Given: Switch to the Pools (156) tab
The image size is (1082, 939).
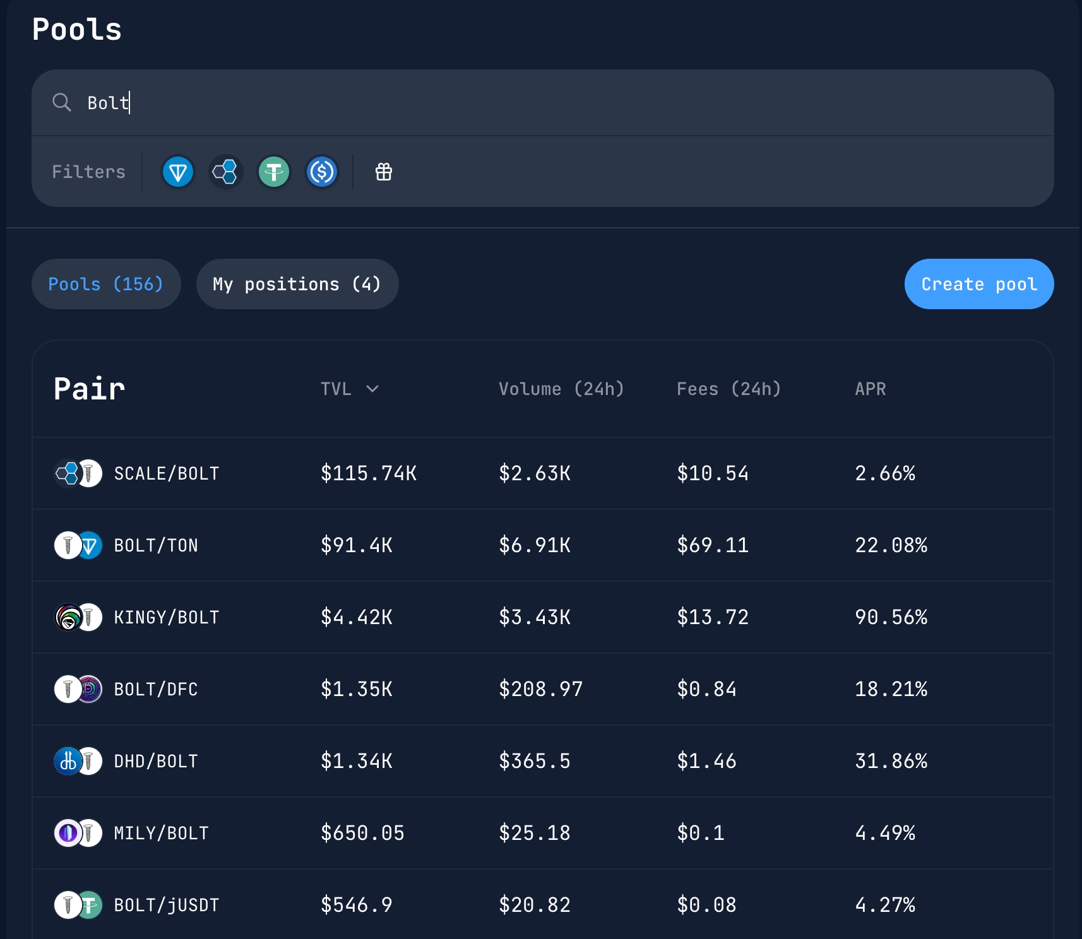Looking at the screenshot, I should pyautogui.click(x=106, y=284).
